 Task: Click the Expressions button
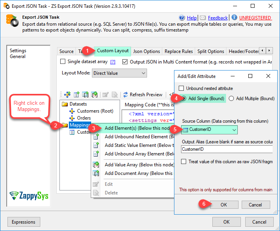point(23,222)
